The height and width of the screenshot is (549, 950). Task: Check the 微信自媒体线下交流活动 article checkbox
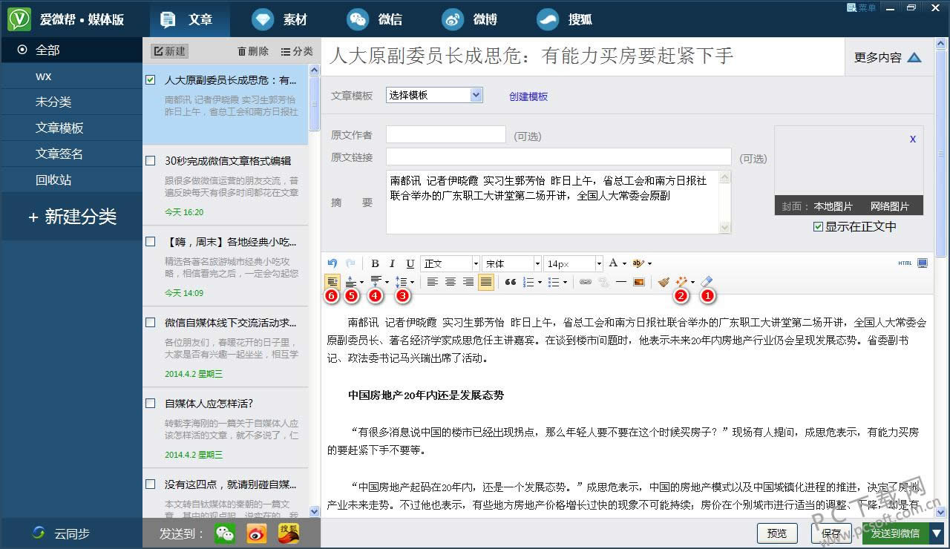tap(151, 322)
